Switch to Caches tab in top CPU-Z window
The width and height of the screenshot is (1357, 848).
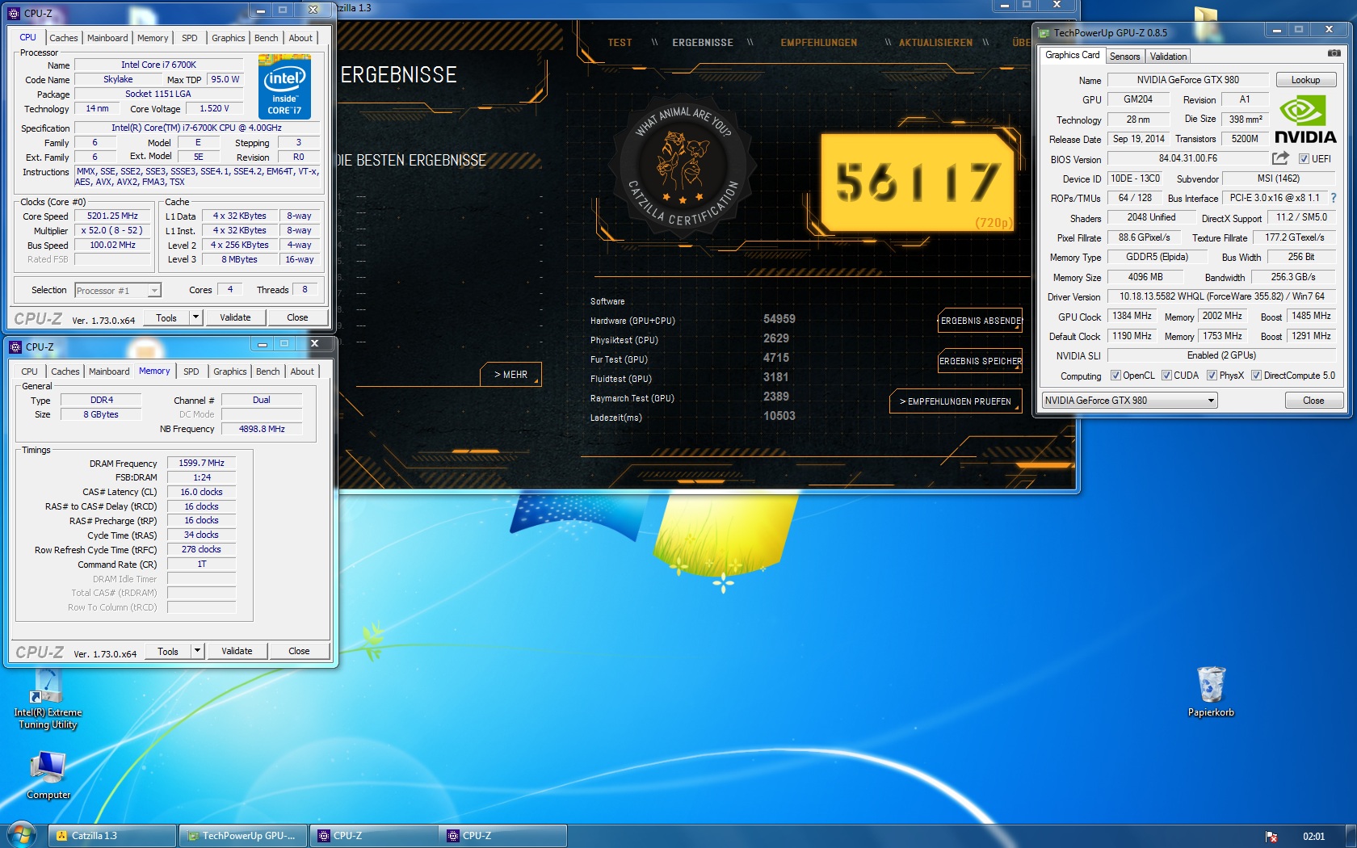pyautogui.click(x=64, y=38)
